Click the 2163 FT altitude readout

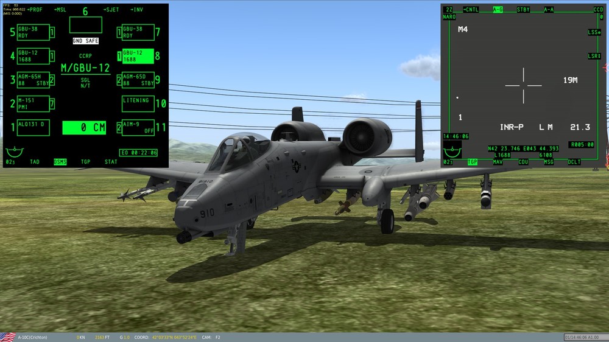pyautogui.click(x=102, y=337)
